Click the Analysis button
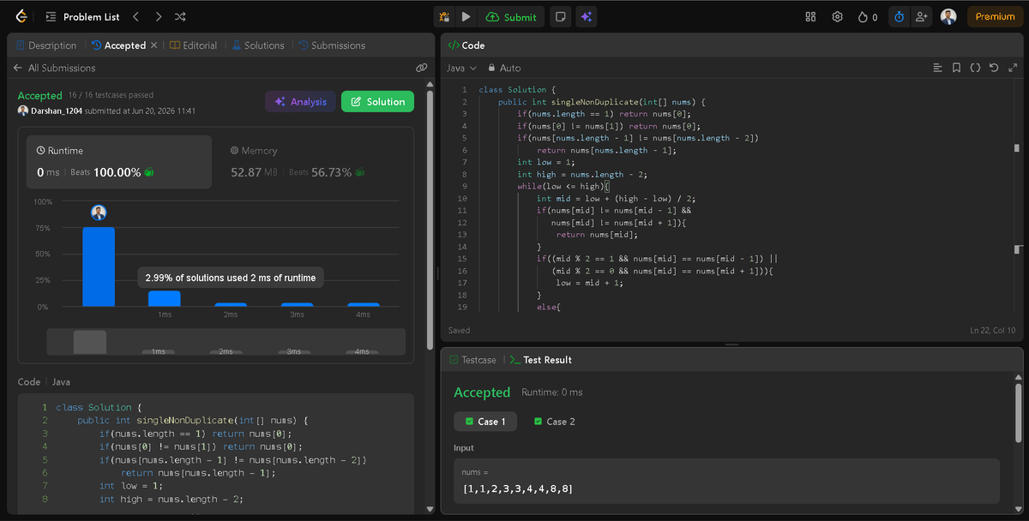The height and width of the screenshot is (521, 1029). coord(300,101)
